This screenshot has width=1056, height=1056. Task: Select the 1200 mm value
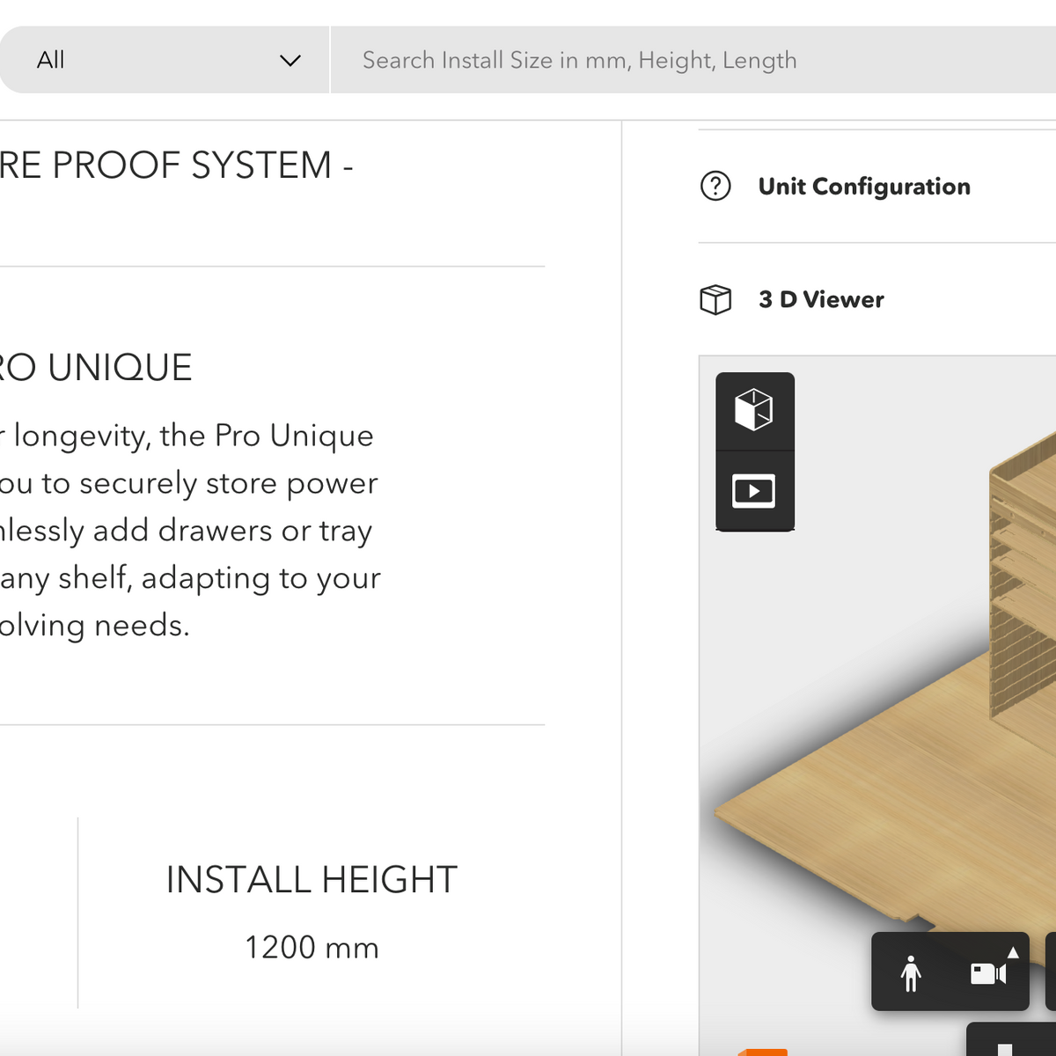click(x=312, y=948)
